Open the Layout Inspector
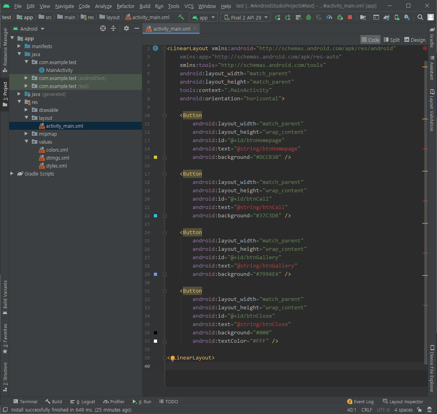The height and width of the screenshot is (414, 437). (403, 401)
